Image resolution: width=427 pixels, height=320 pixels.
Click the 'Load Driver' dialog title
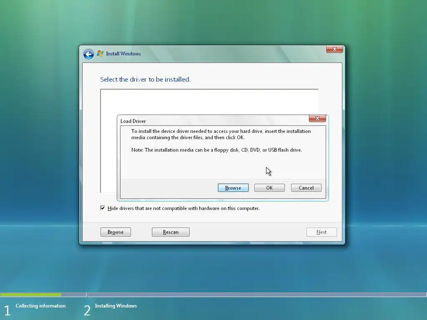pyautogui.click(x=133, y=121)
